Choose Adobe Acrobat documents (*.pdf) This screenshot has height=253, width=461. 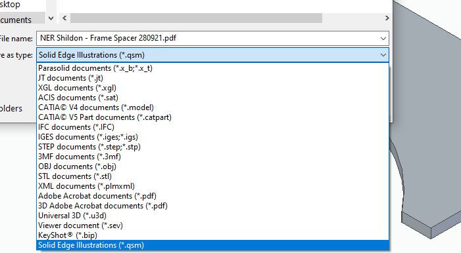212,196
